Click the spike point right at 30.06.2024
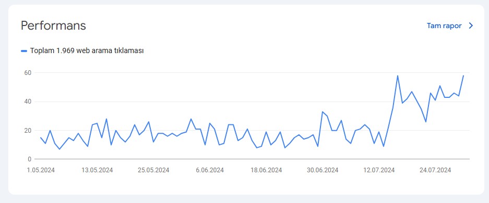 [x=323, y=111]
